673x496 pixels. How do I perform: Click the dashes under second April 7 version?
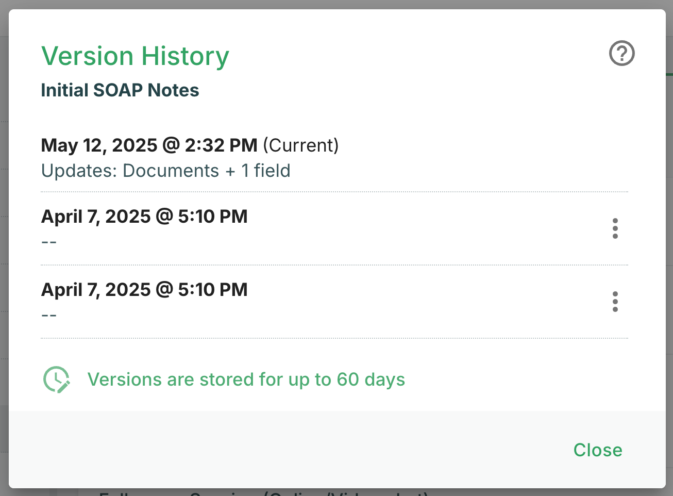(49, 315)
